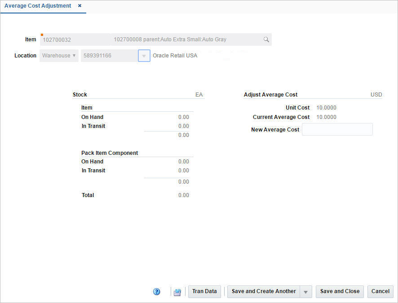Click the magnifier at the end of the Item row
This screenshot has height=303, width=398.
point(266,40)
